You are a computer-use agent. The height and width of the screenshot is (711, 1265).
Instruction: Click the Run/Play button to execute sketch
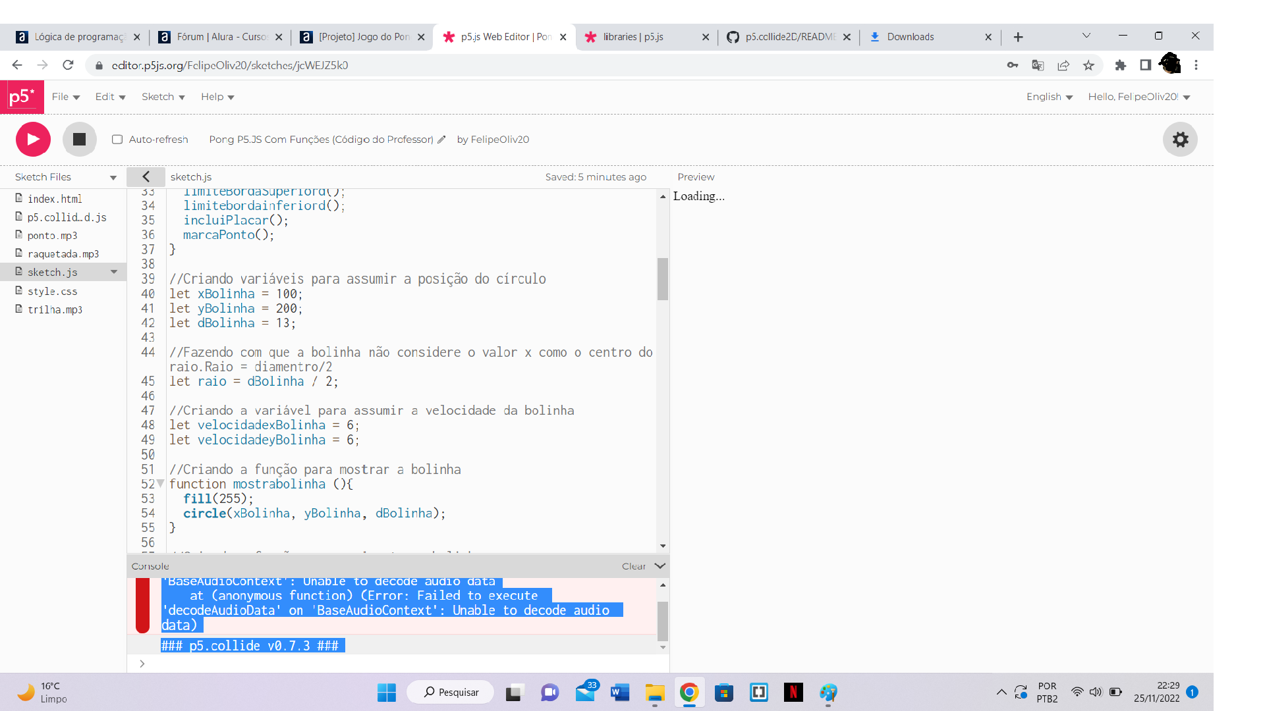[x=32, y=139]
